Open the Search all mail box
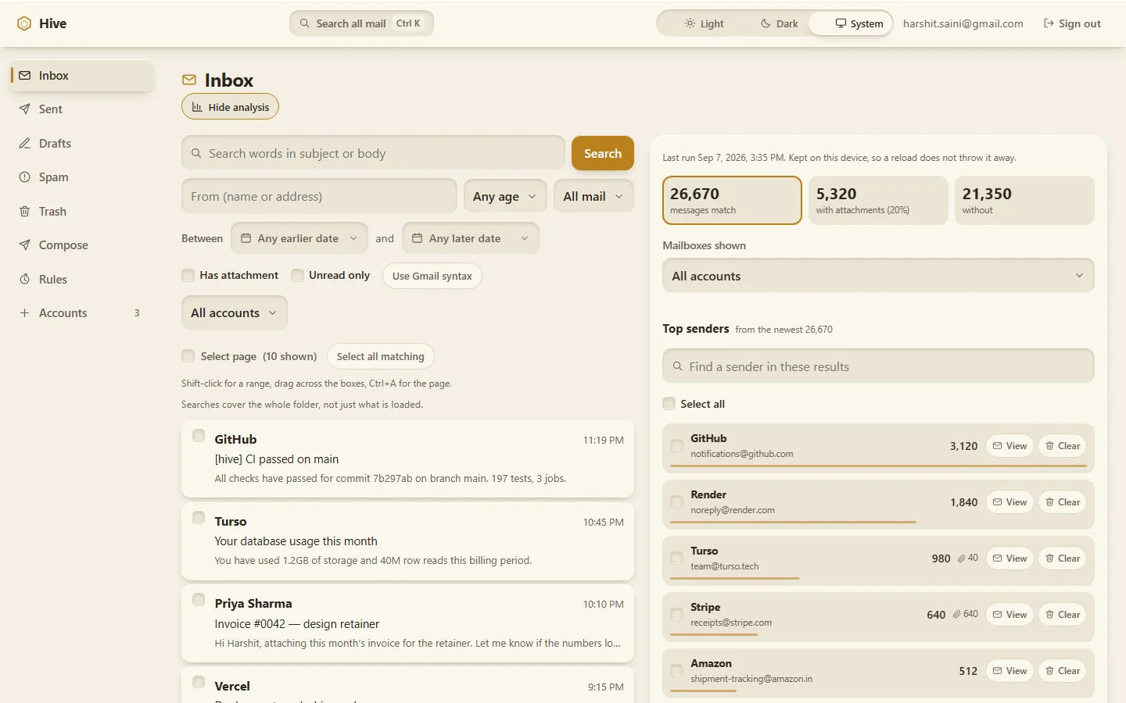1126x703 pixels. click(x=361, y=23)
